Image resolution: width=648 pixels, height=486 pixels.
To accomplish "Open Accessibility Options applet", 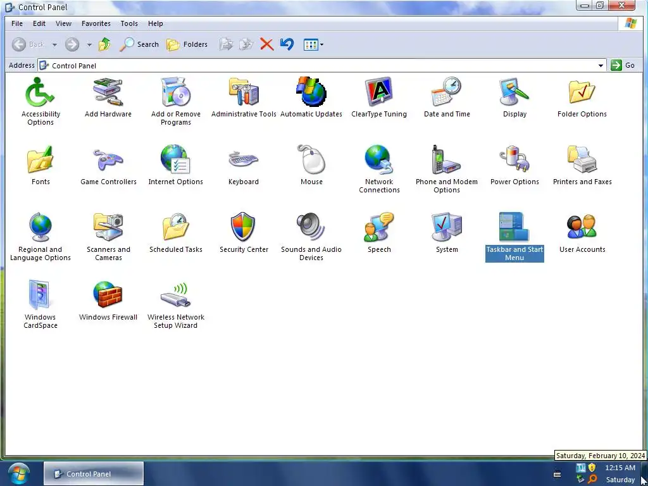I will pyautogui.click(x=40, y=102).
